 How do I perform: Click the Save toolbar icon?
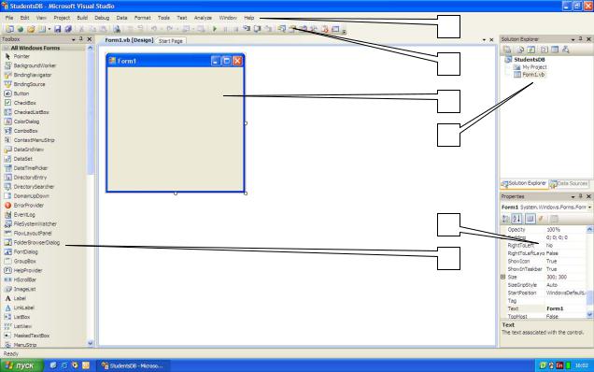58,29
